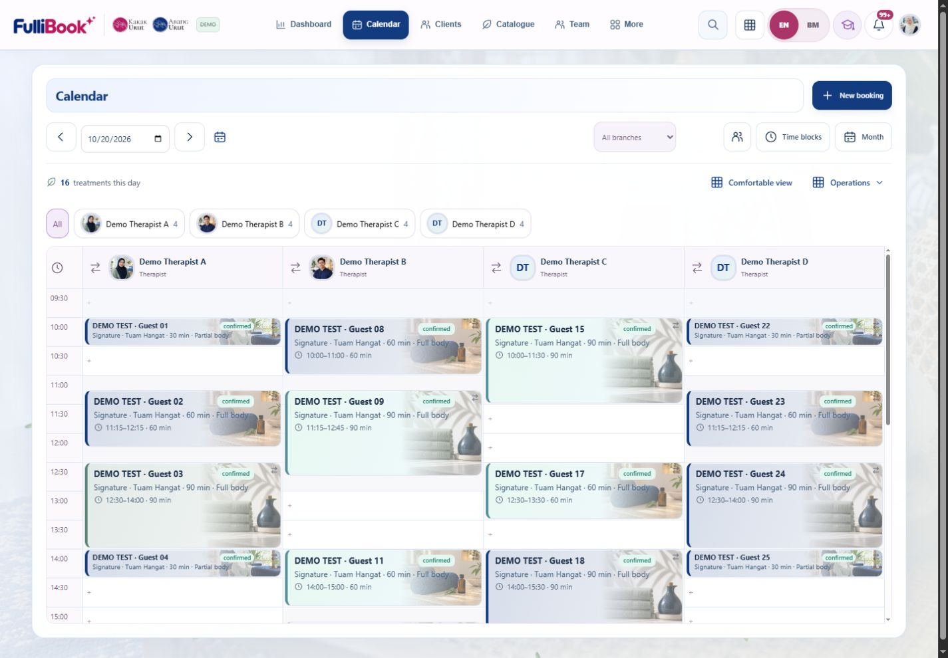Open Guest 23 booking card
Image resolution: width=948 pixels, height=658 pixels.
click(x=784, y=418)
